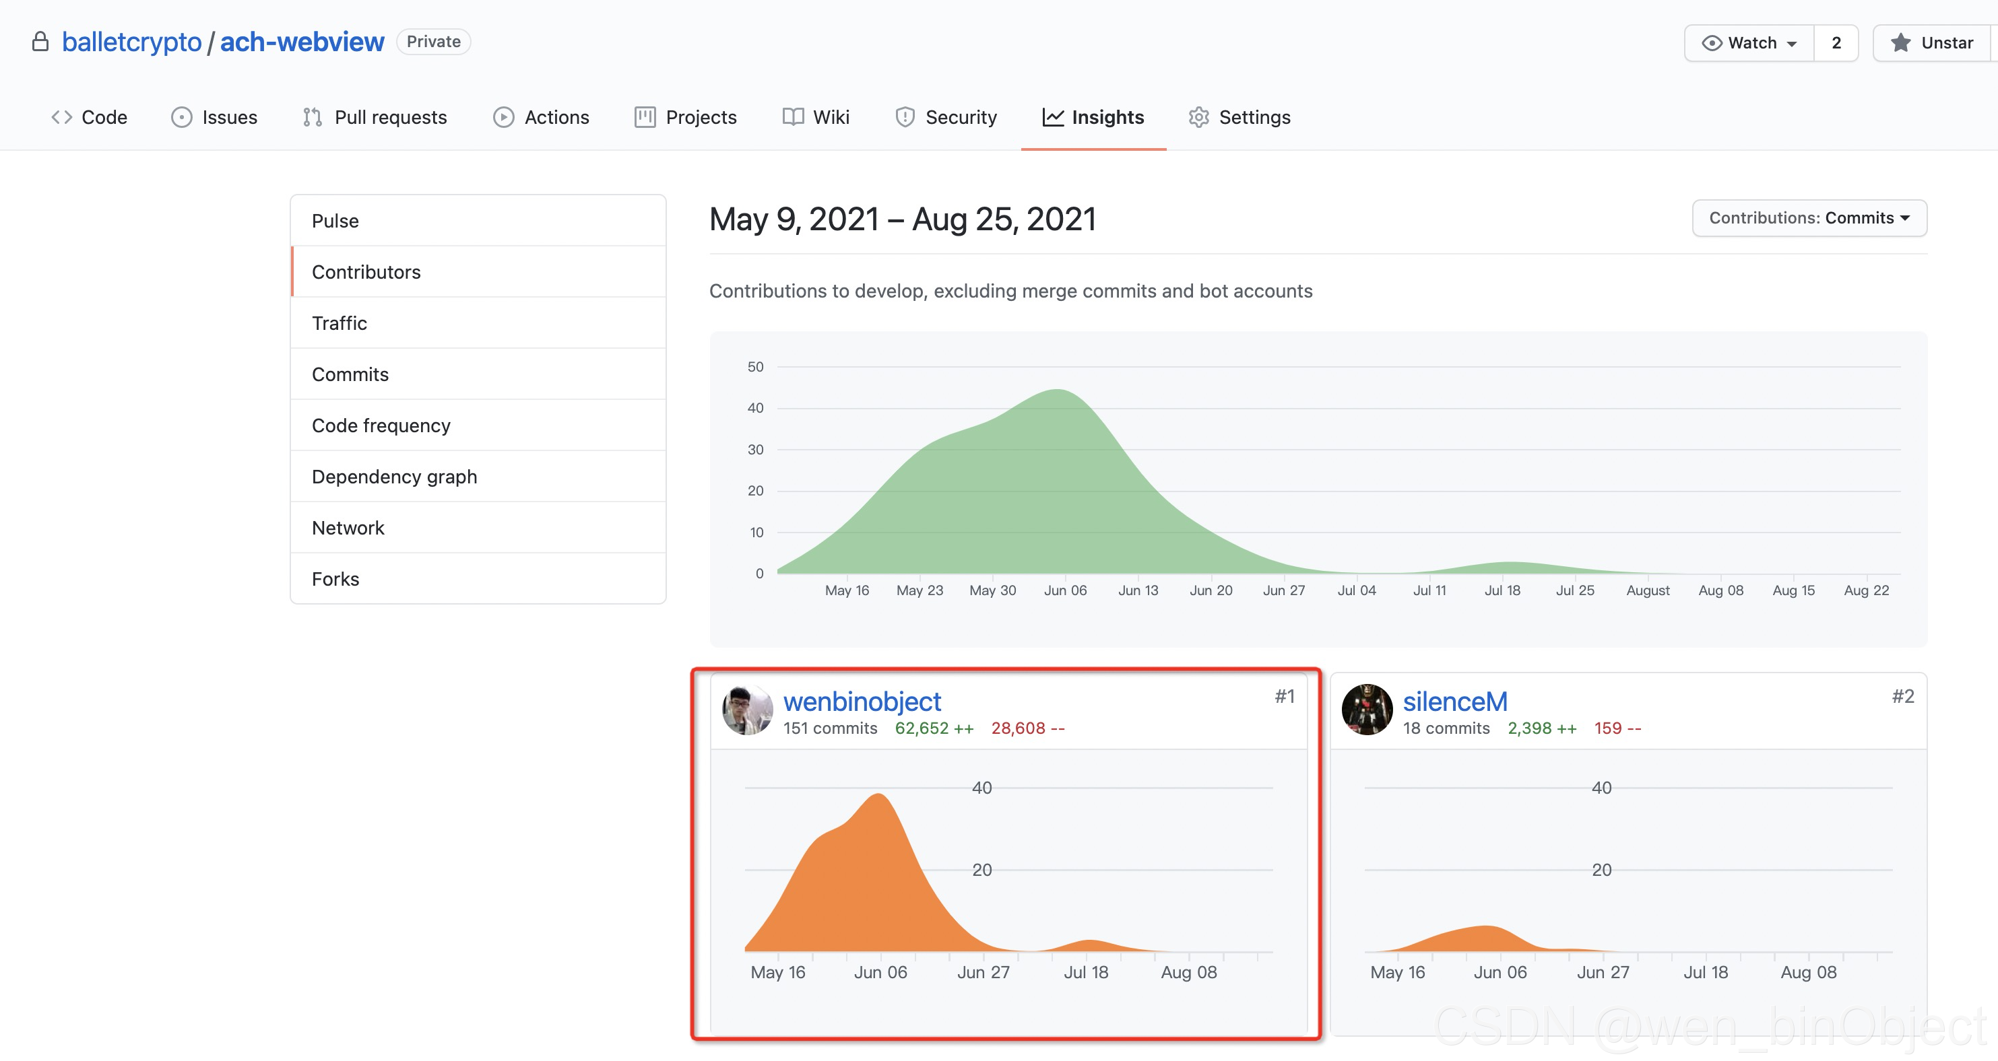Click the 'August' label on main chart
Viewport: 1998px width, 1061px height.
tap(1648, 590)
